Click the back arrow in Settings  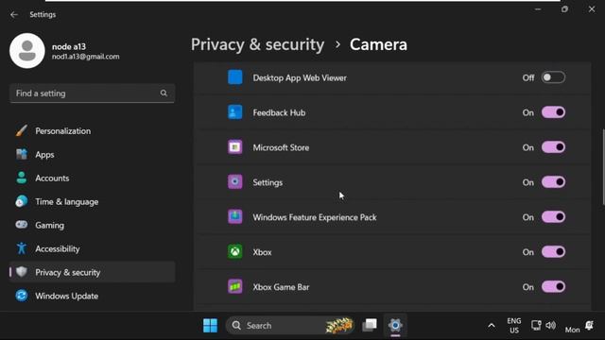click(x=14, y=15)
